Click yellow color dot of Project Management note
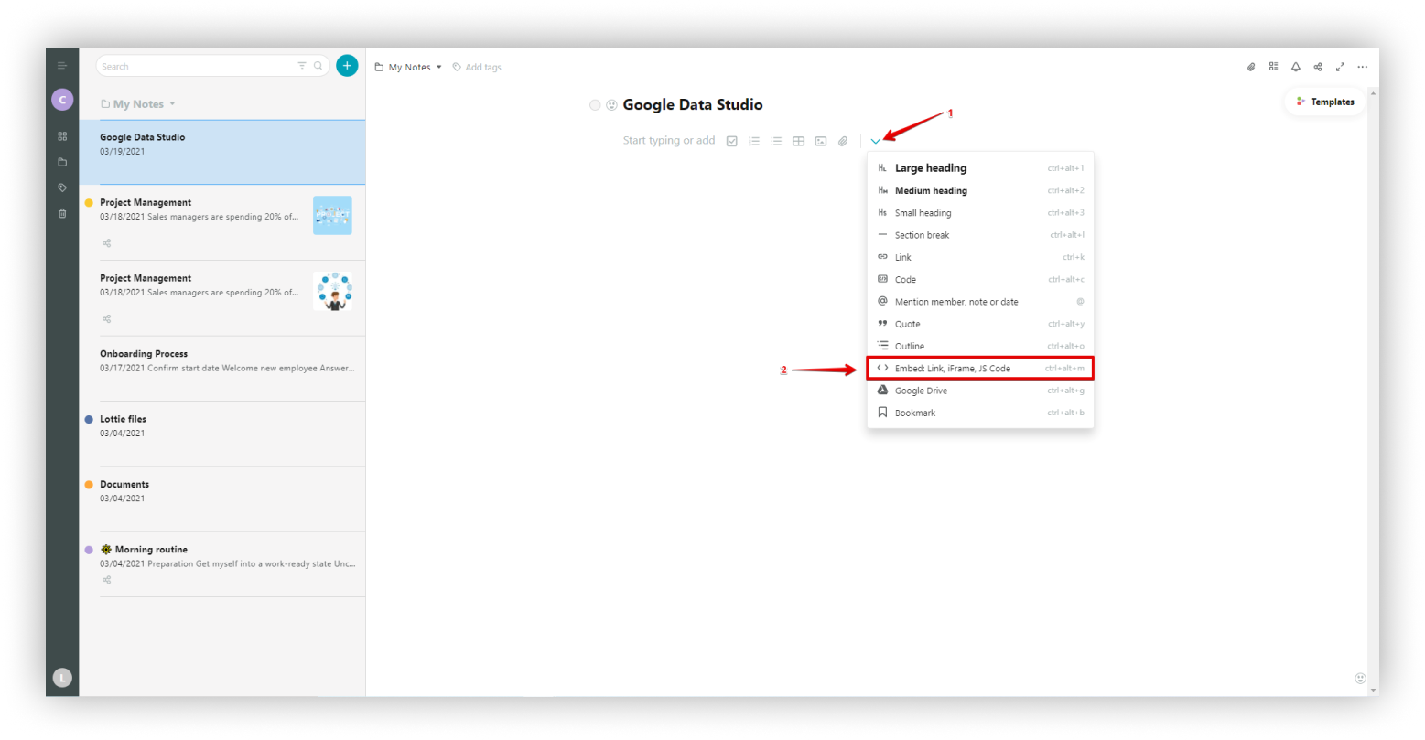1425x740 pixels. pyautogui.click(x=89, y=203)
